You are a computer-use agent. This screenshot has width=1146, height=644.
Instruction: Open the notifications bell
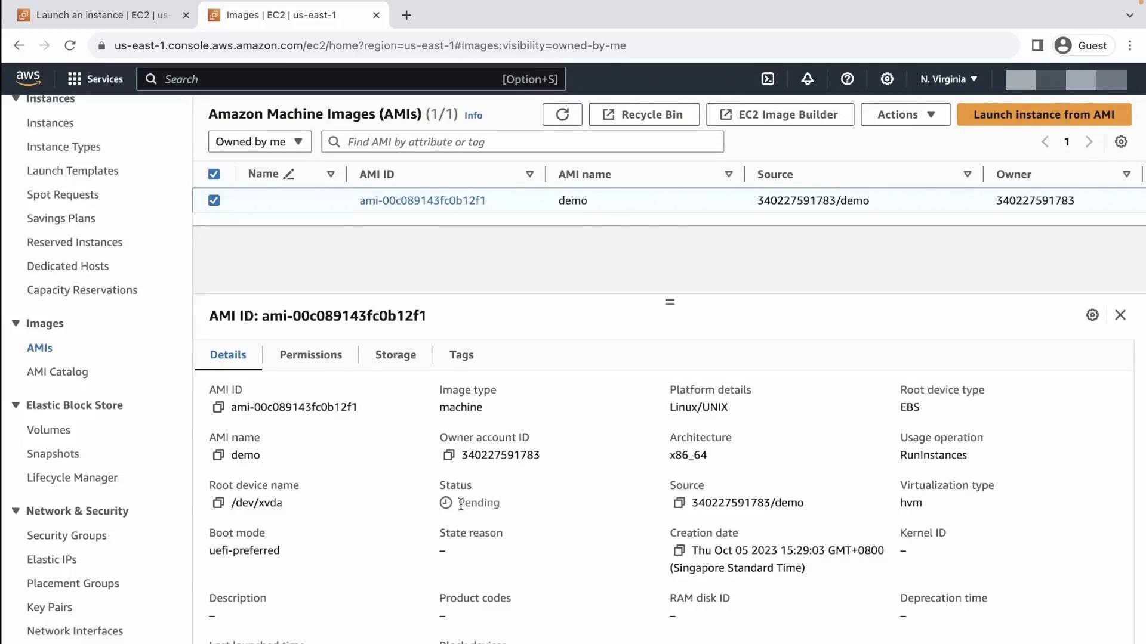(x=808, y=79)
